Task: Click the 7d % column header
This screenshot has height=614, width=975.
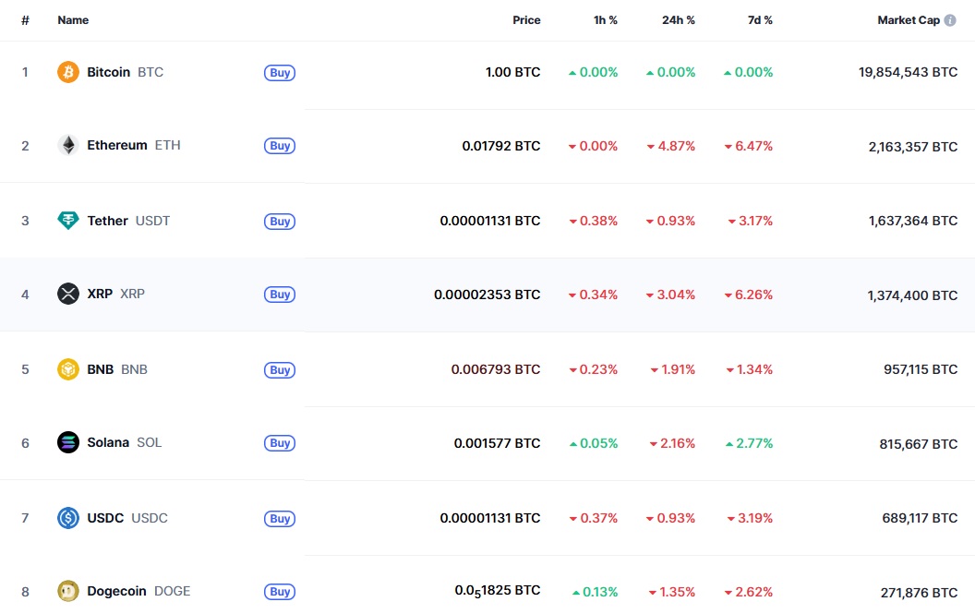Action: tap(760, 19)
